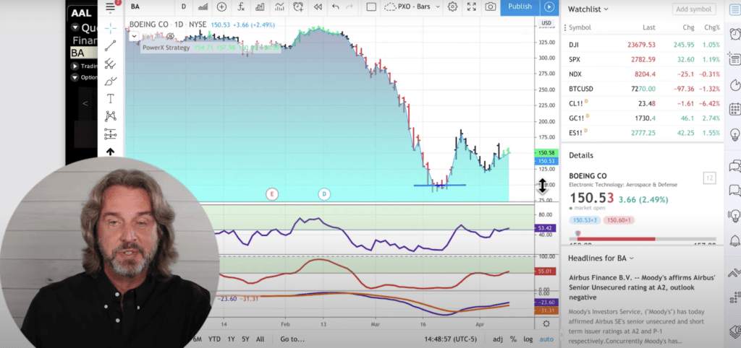Screen dimensions: 741x348
Task: Open the Alerts alarm clock sidebar icon
Action: tap(735, 34)
